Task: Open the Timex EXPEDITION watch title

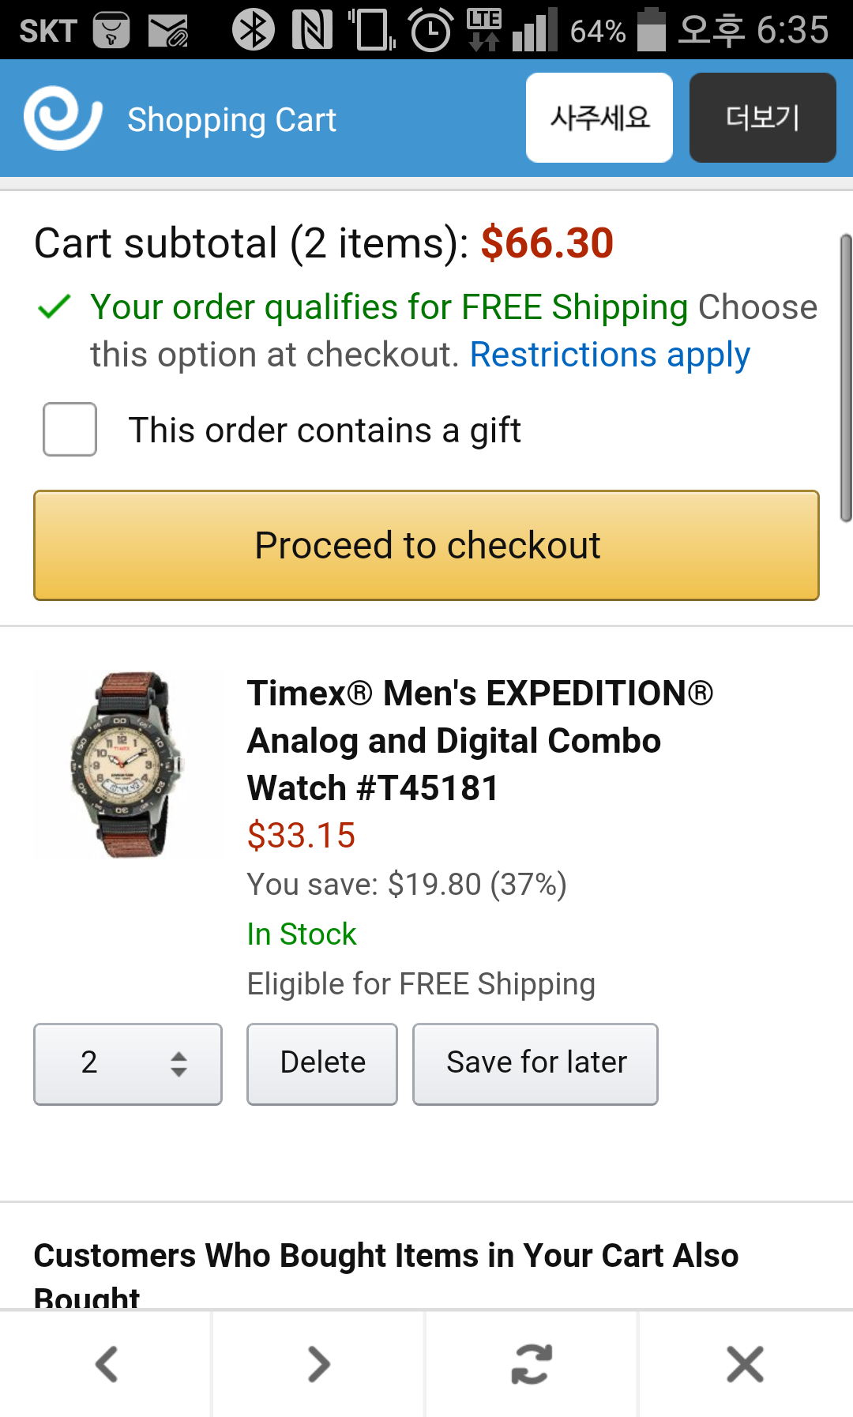Action: pyautogui.click(x=479, y=740)
